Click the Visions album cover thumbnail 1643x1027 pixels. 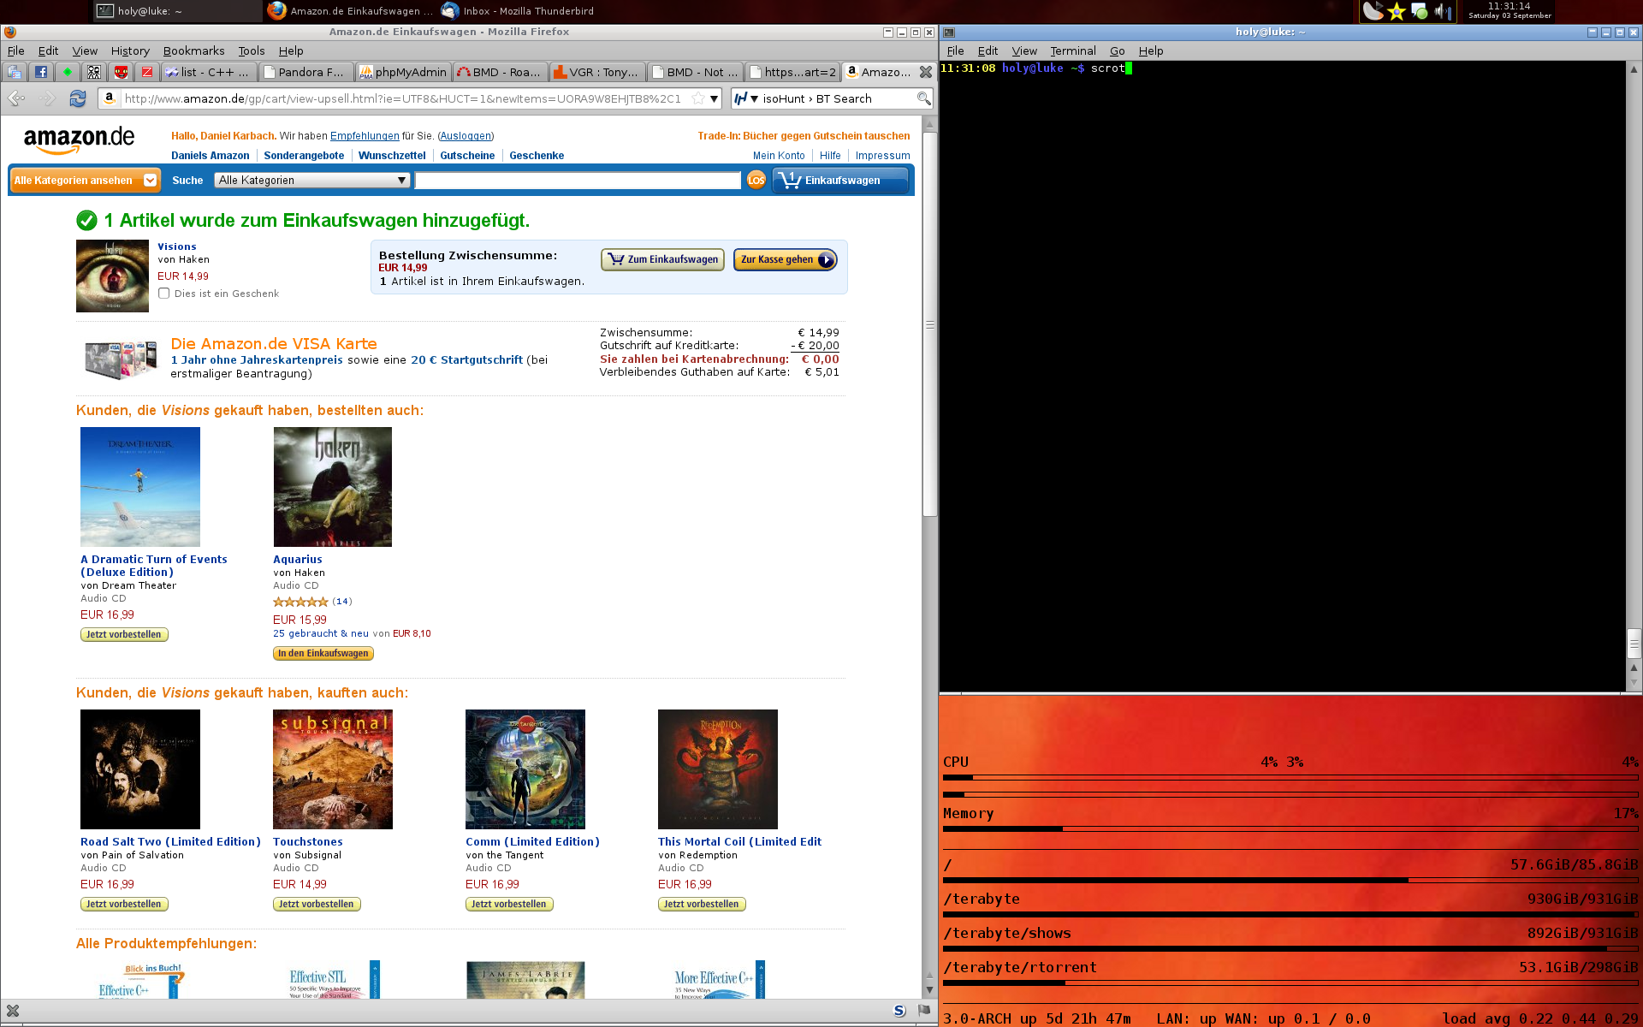pyautogui.click(x=112, y=276)
